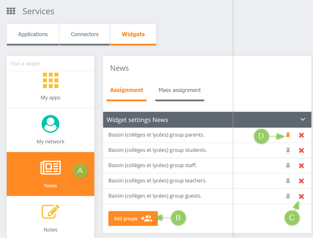Toggle the pin for the teachers group
This screenshot has height=238, width=313.
pos(288,181)
